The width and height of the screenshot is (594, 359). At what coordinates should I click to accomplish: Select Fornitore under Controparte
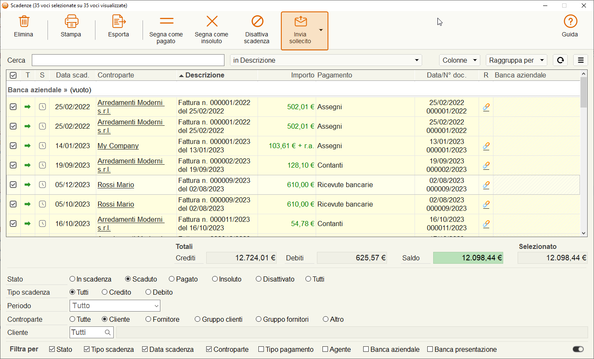[x=148, y=319]
